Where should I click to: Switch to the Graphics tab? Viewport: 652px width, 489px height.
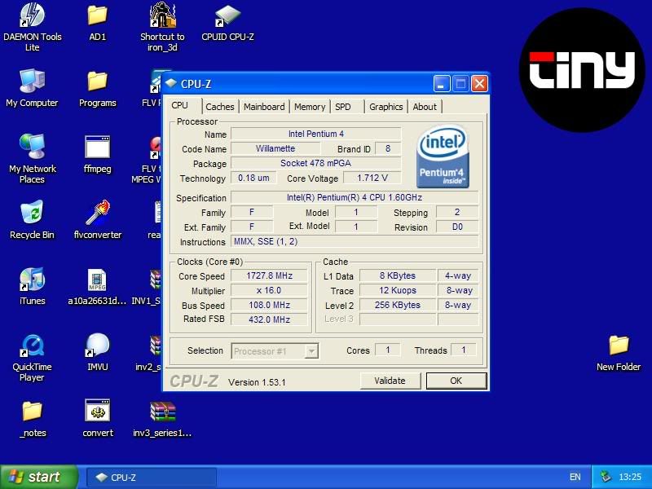[385, 107]
